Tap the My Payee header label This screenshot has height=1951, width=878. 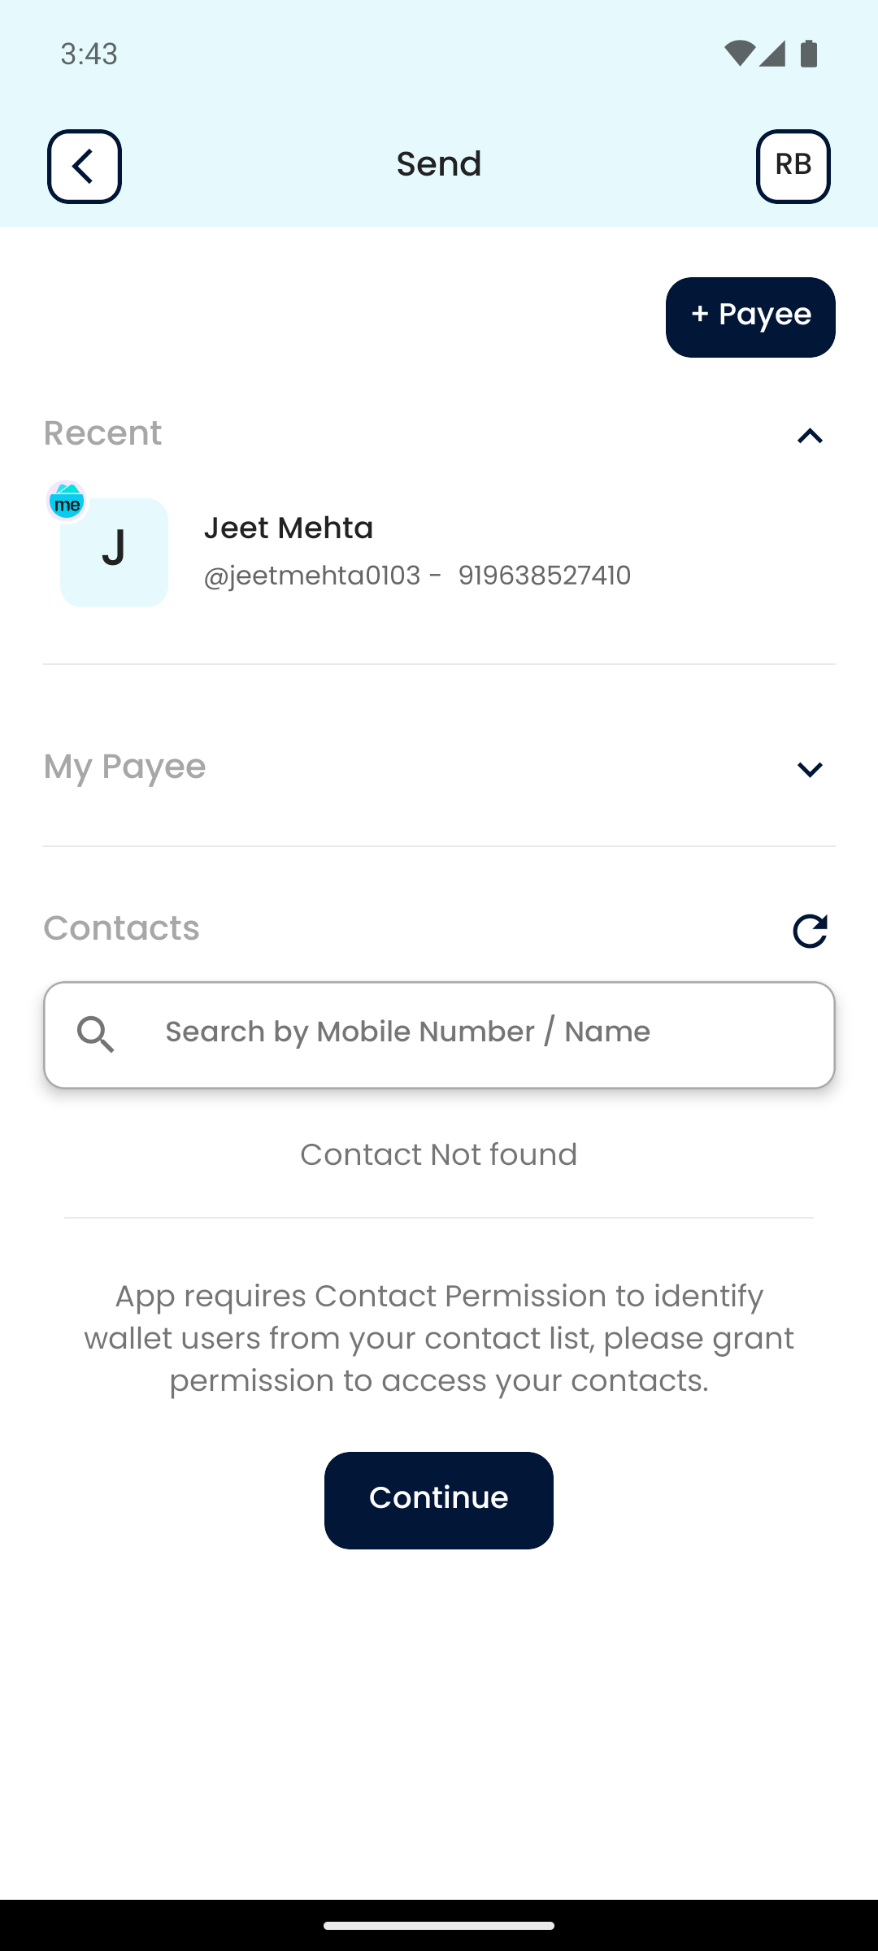click(124, 767)
